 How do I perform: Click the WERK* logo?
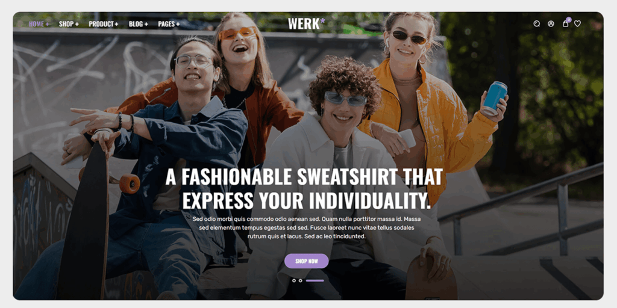coord(307,23)
